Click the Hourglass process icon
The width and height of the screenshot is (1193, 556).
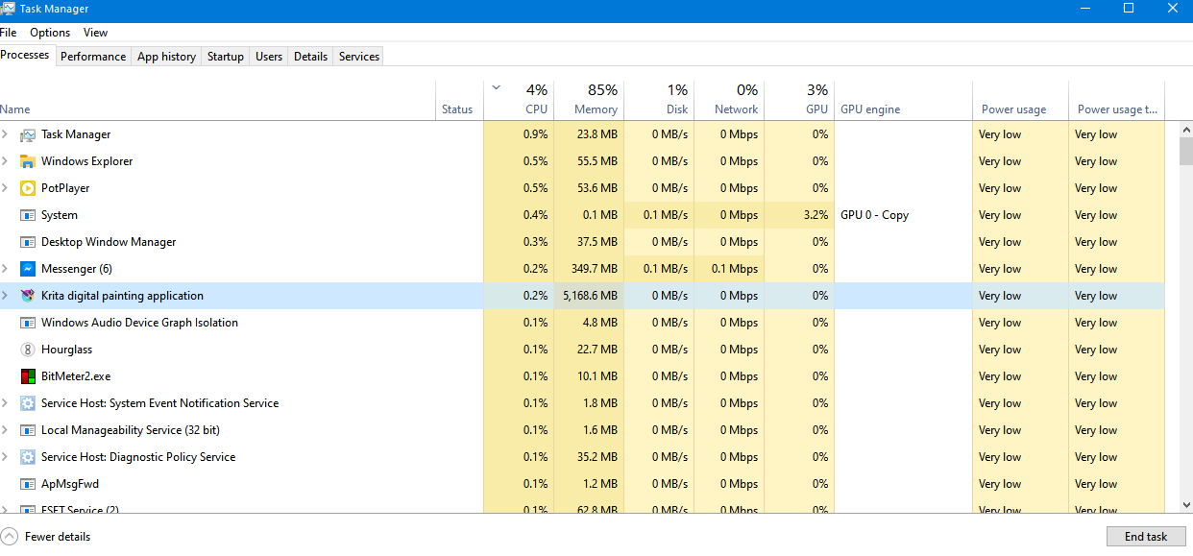tap(28, 350)
